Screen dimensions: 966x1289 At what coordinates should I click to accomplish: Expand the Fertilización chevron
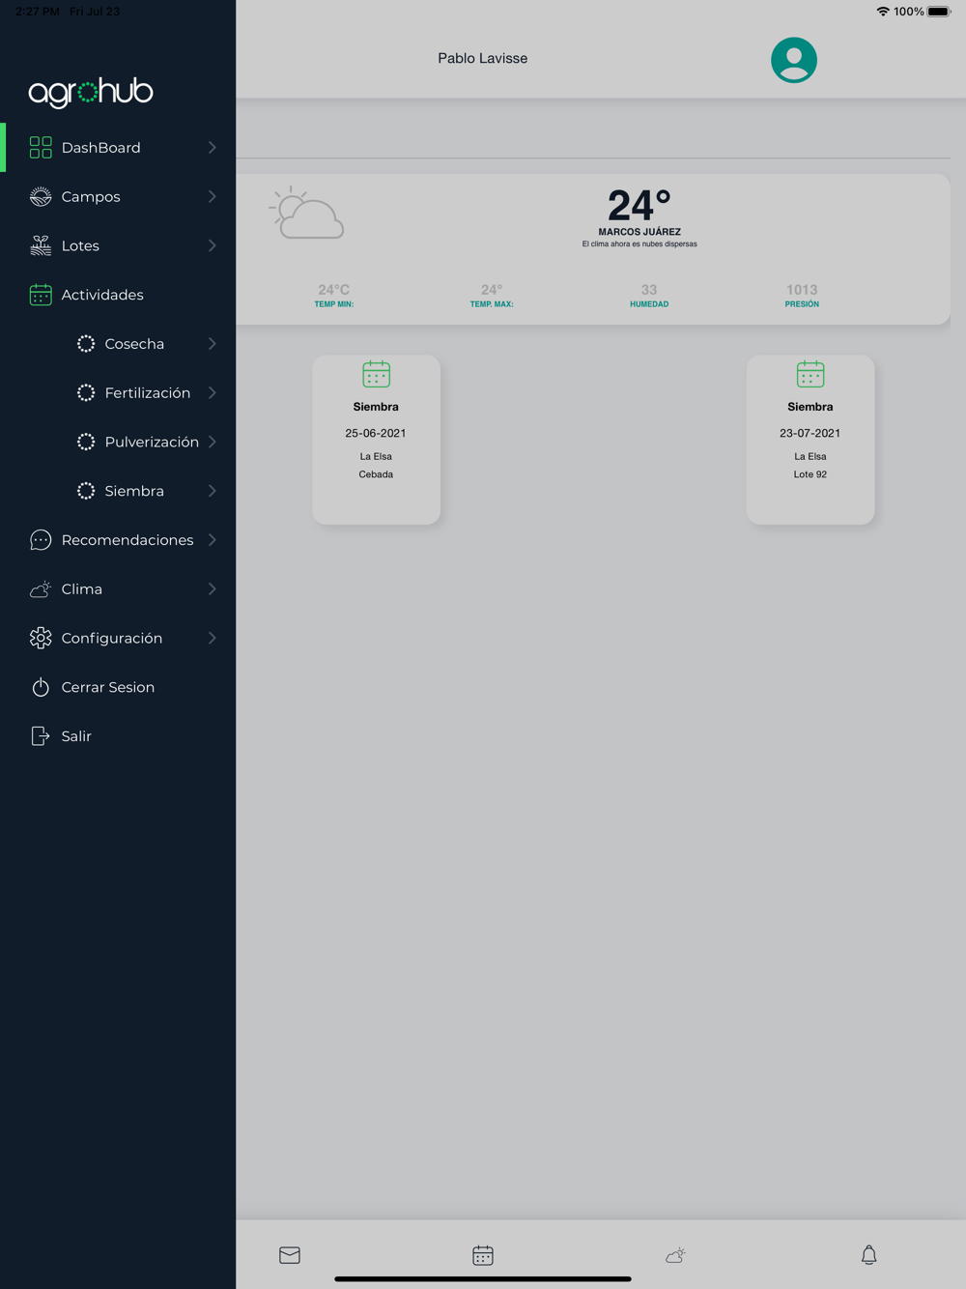pos(213,393)
